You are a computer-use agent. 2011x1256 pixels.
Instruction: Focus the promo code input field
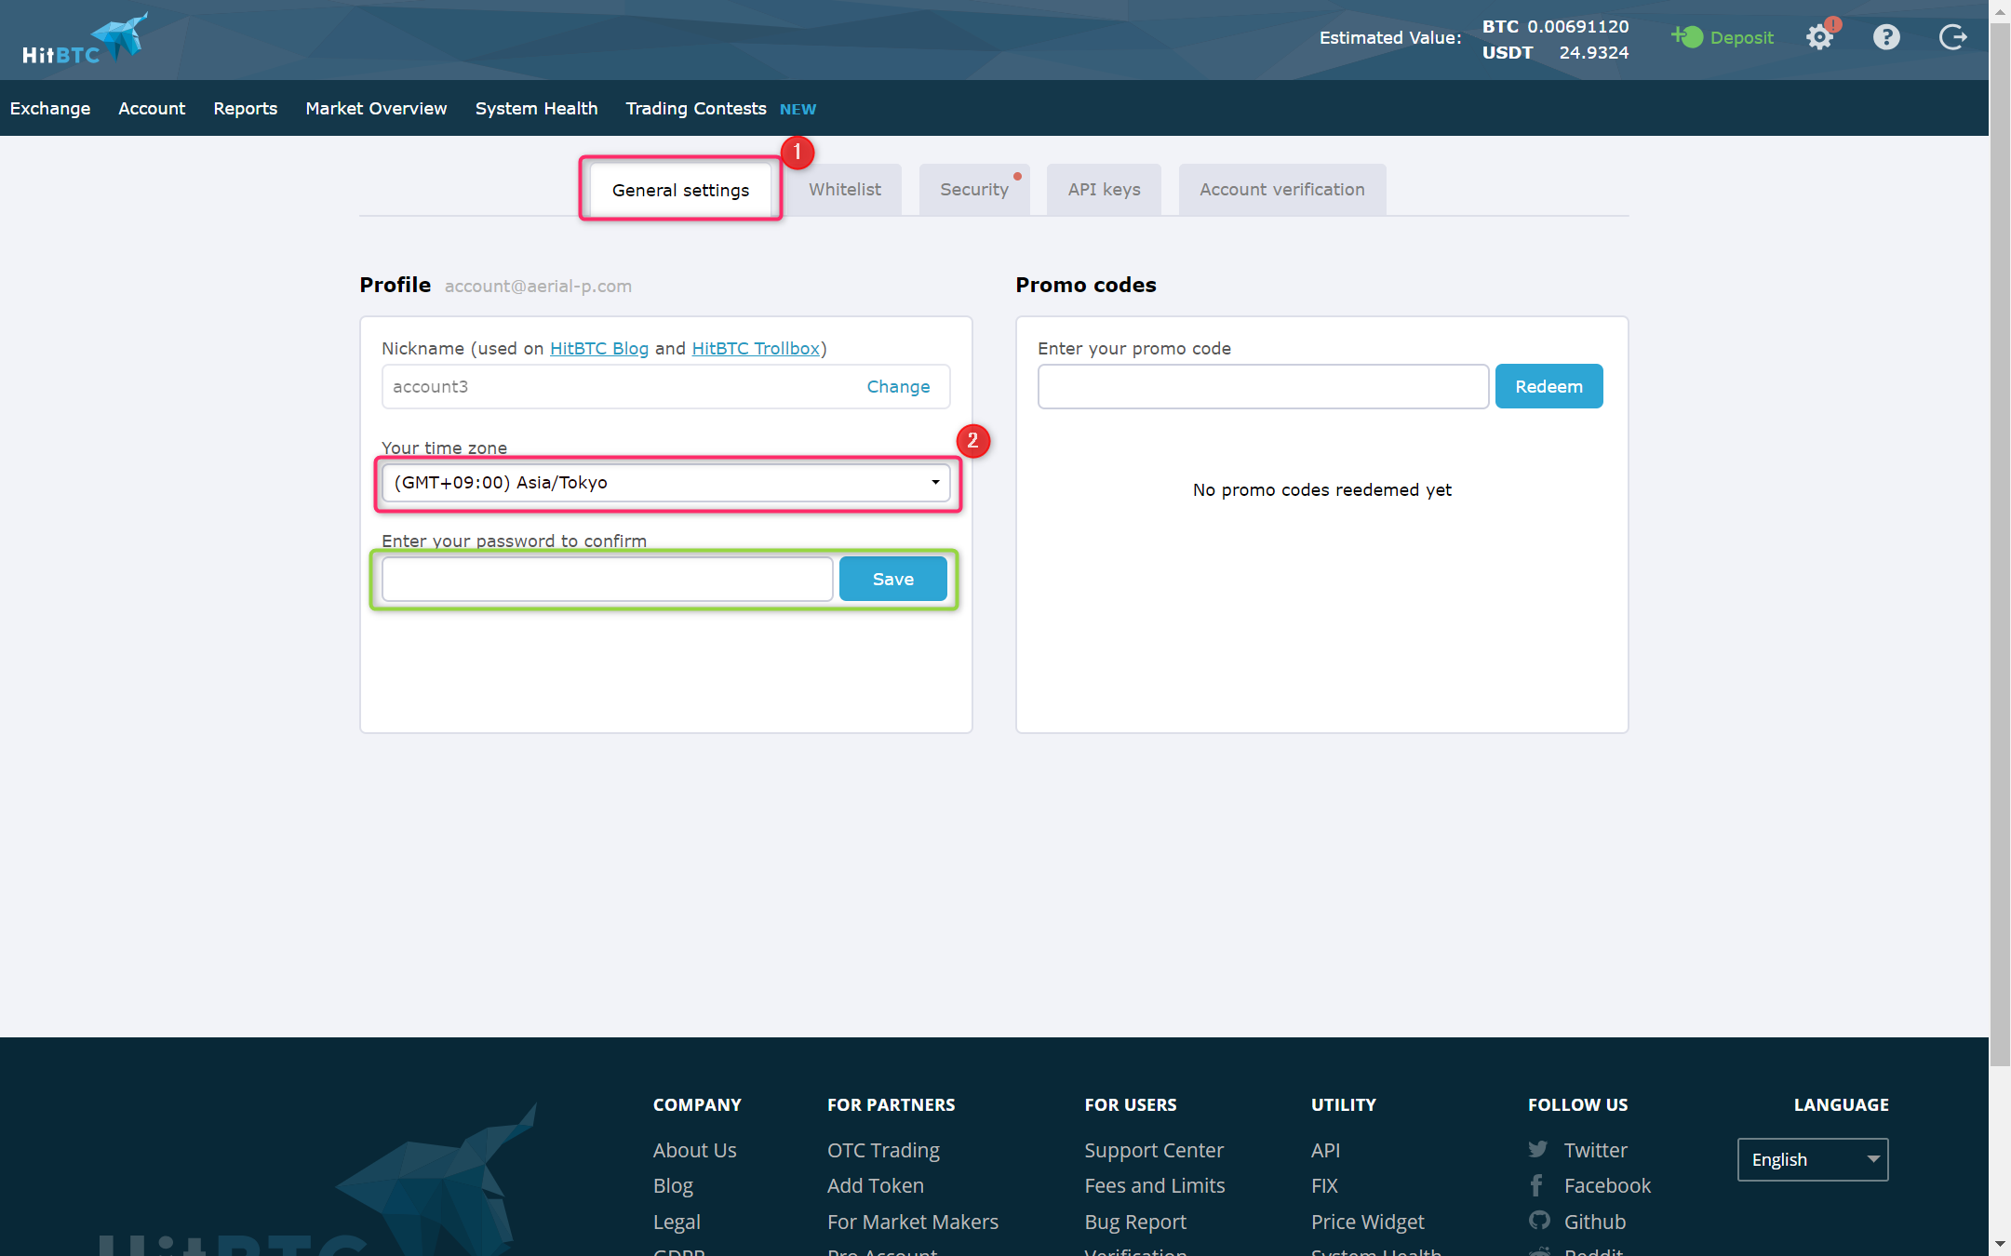coord(1263,386)
